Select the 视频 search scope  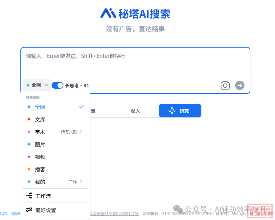tap(40, 157)
